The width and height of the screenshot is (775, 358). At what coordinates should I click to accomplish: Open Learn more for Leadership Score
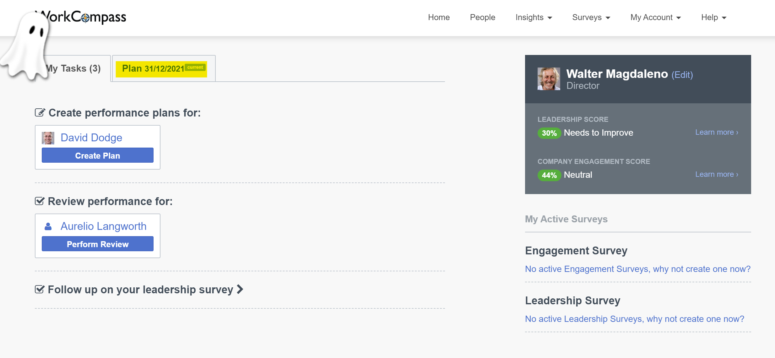[717, 133]
